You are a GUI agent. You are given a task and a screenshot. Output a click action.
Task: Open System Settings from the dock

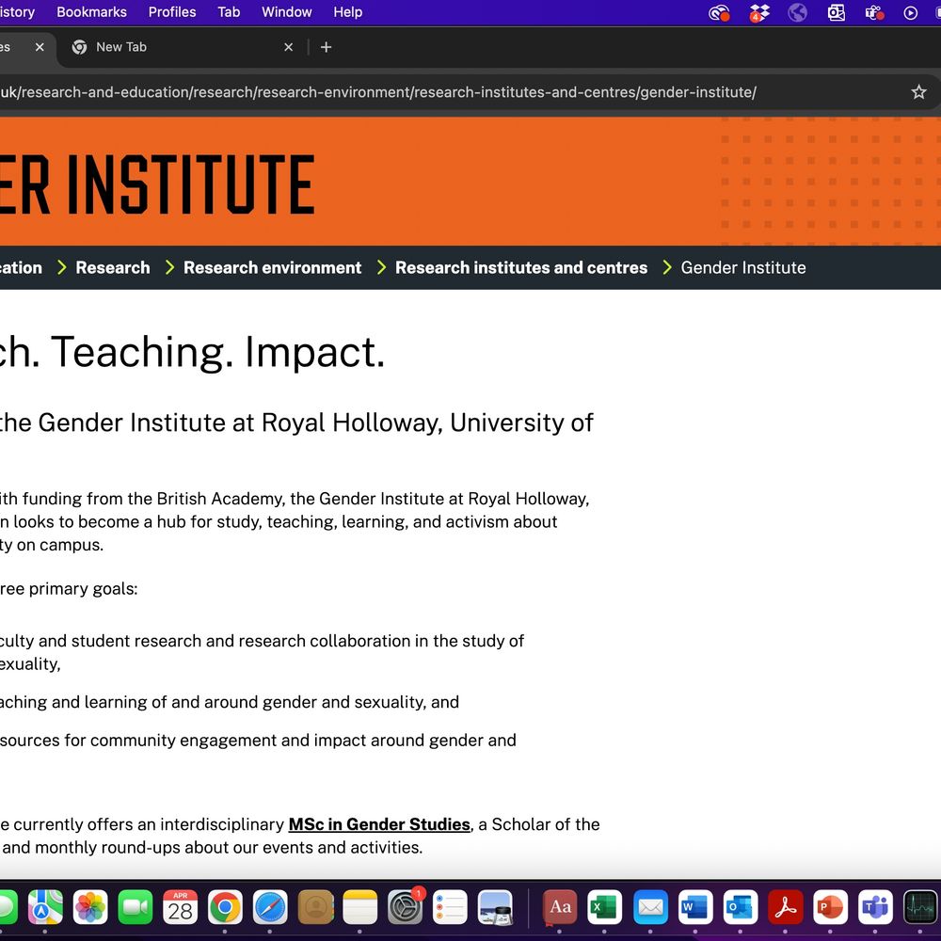[405, 907]
